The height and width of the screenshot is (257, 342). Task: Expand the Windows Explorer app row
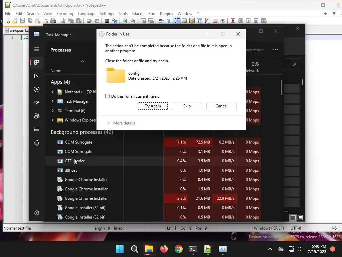[52, 120]
